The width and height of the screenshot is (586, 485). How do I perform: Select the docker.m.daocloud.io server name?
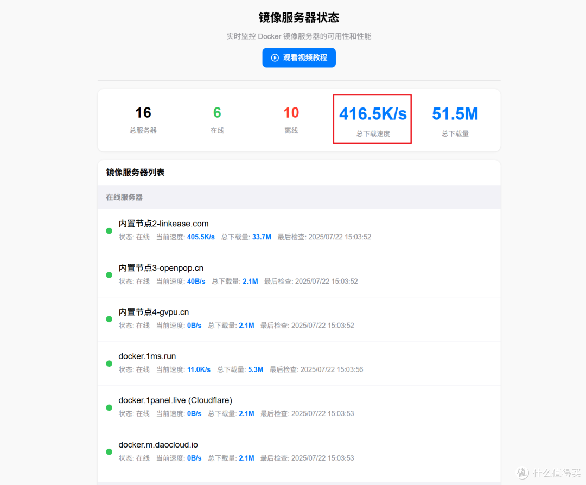(158, 445)
